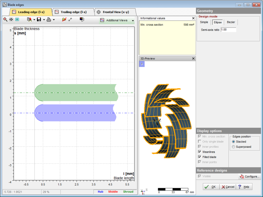
Task: Click the copy/export diagram icon
Action: pyautogui.click(x=29, y=20)
